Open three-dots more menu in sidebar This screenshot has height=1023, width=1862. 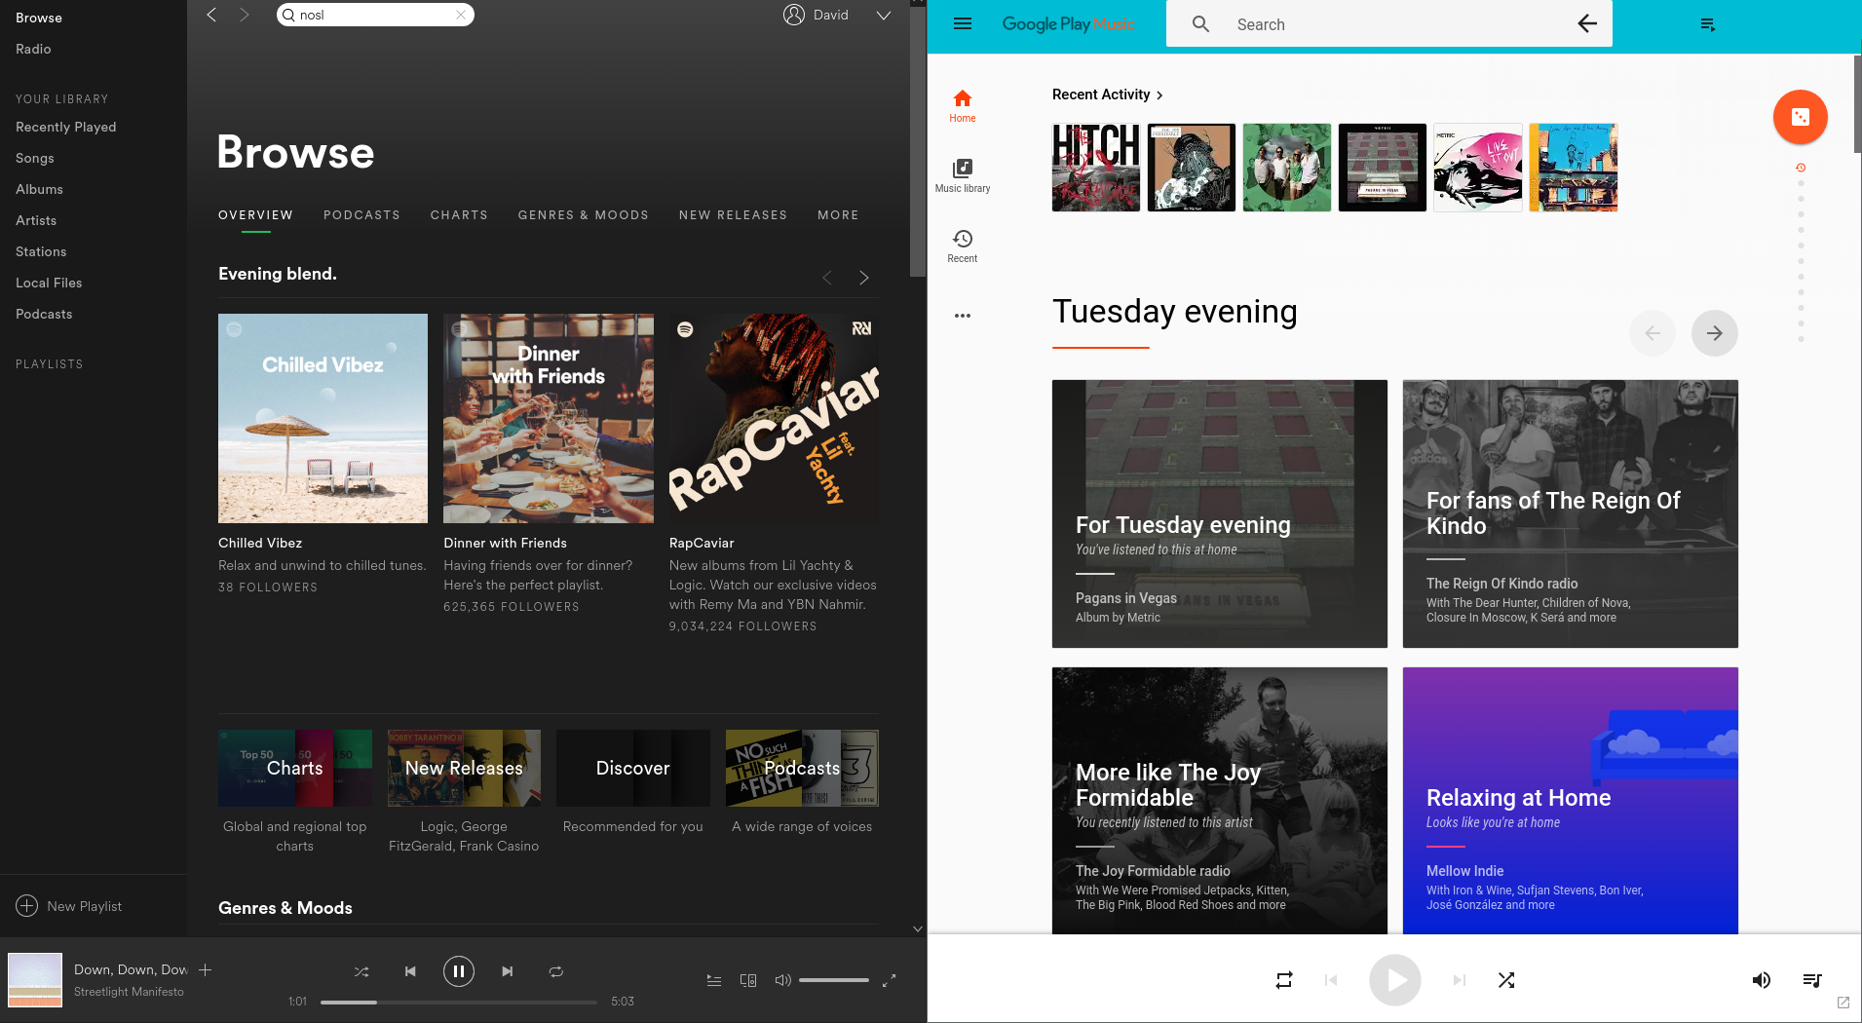point(963,316)
